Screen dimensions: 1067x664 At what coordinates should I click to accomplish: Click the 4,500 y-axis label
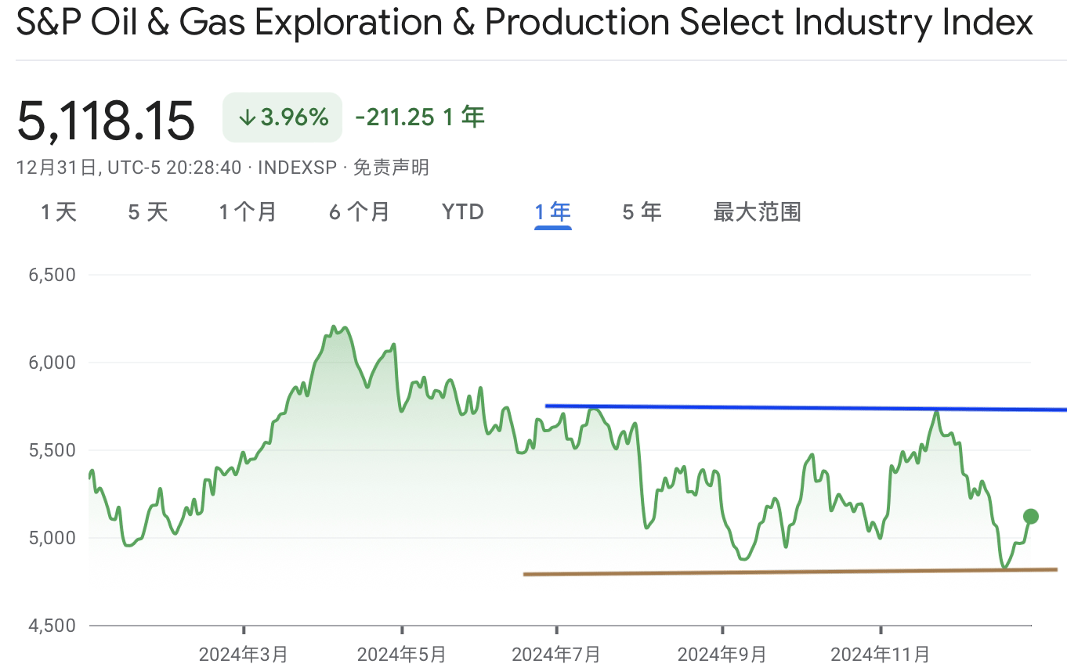pos(53,626)
